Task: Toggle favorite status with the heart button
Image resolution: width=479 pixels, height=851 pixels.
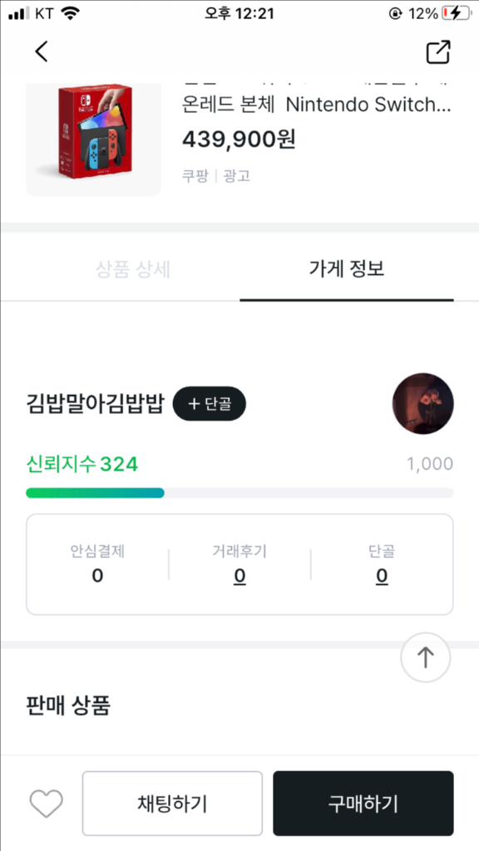Action: tap(46, 803)
